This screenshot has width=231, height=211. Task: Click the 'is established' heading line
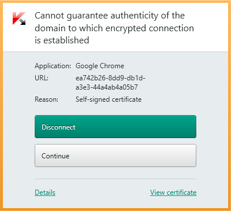tap(62, 40)
